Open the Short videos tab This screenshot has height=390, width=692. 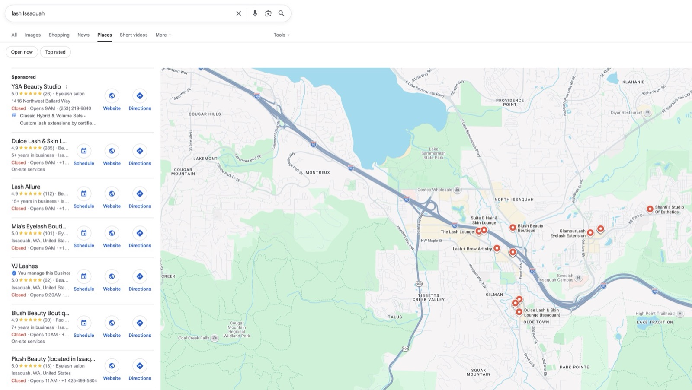pos(134,35)
